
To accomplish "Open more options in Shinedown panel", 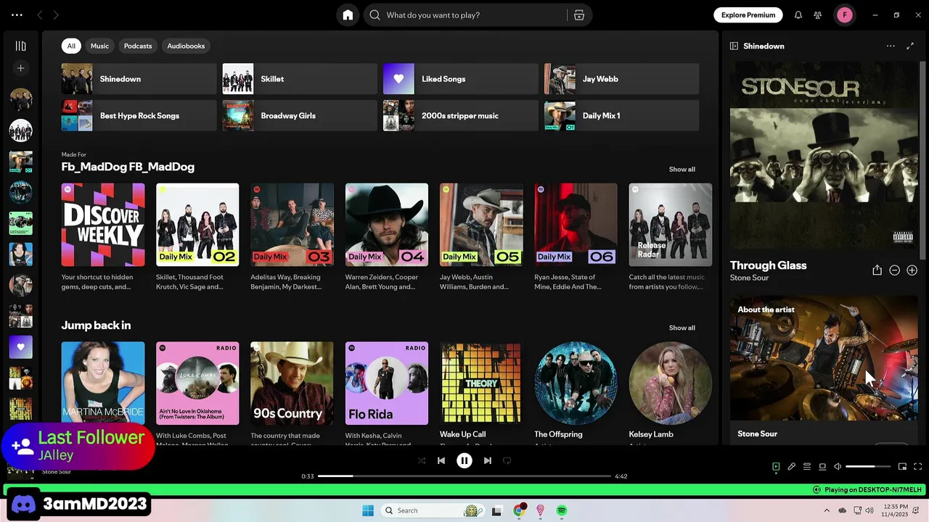I will (x=891, y=46).
